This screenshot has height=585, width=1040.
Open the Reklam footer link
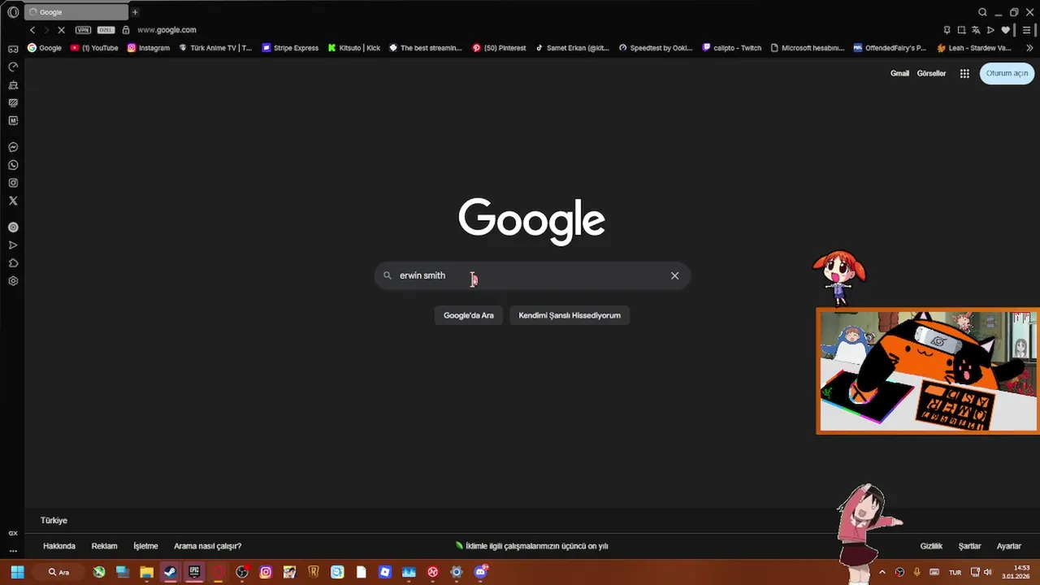point(104,546)
